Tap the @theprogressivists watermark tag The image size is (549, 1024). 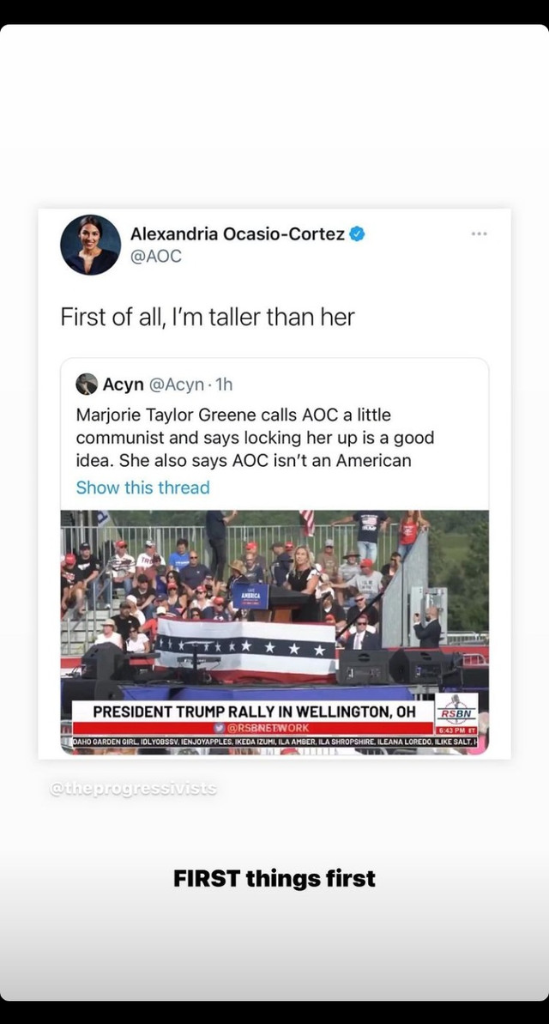click(133, 789)
